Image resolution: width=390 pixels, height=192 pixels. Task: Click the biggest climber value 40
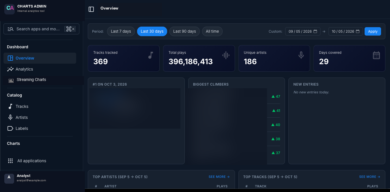(x=278, y=125)
